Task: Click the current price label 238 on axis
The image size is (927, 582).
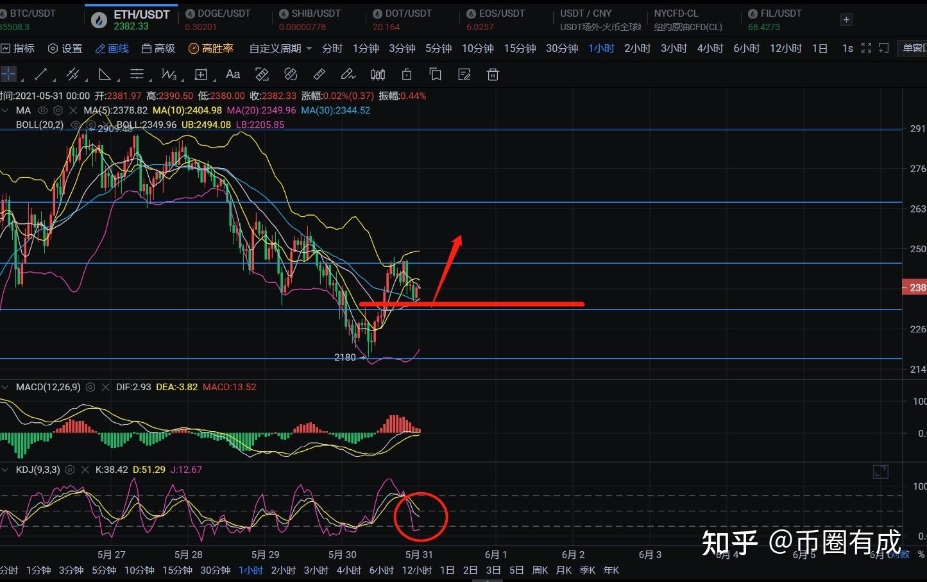Action: click(914, 287)
